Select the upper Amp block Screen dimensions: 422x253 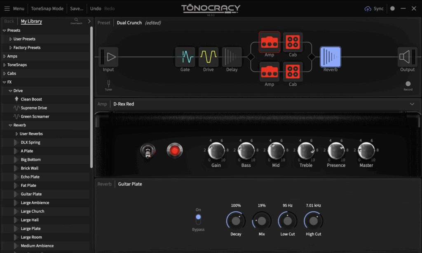(x=270, y=42)
